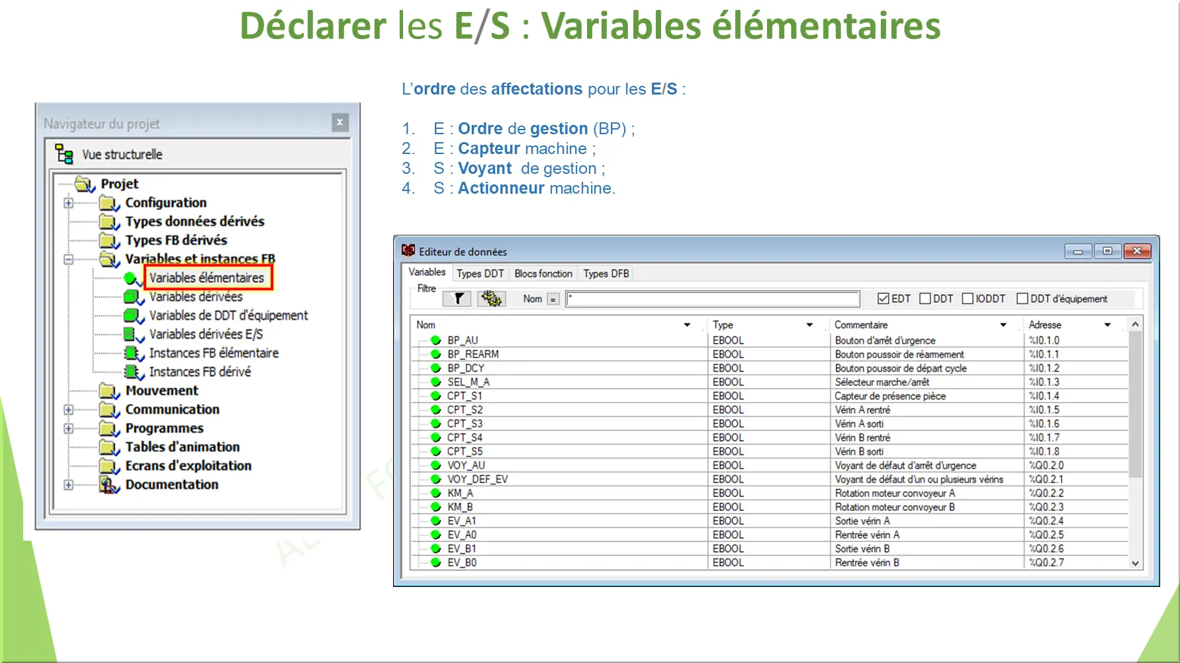Click the Editeur de données book icon
The image size is (1180, 663).
tap(409, 251)
